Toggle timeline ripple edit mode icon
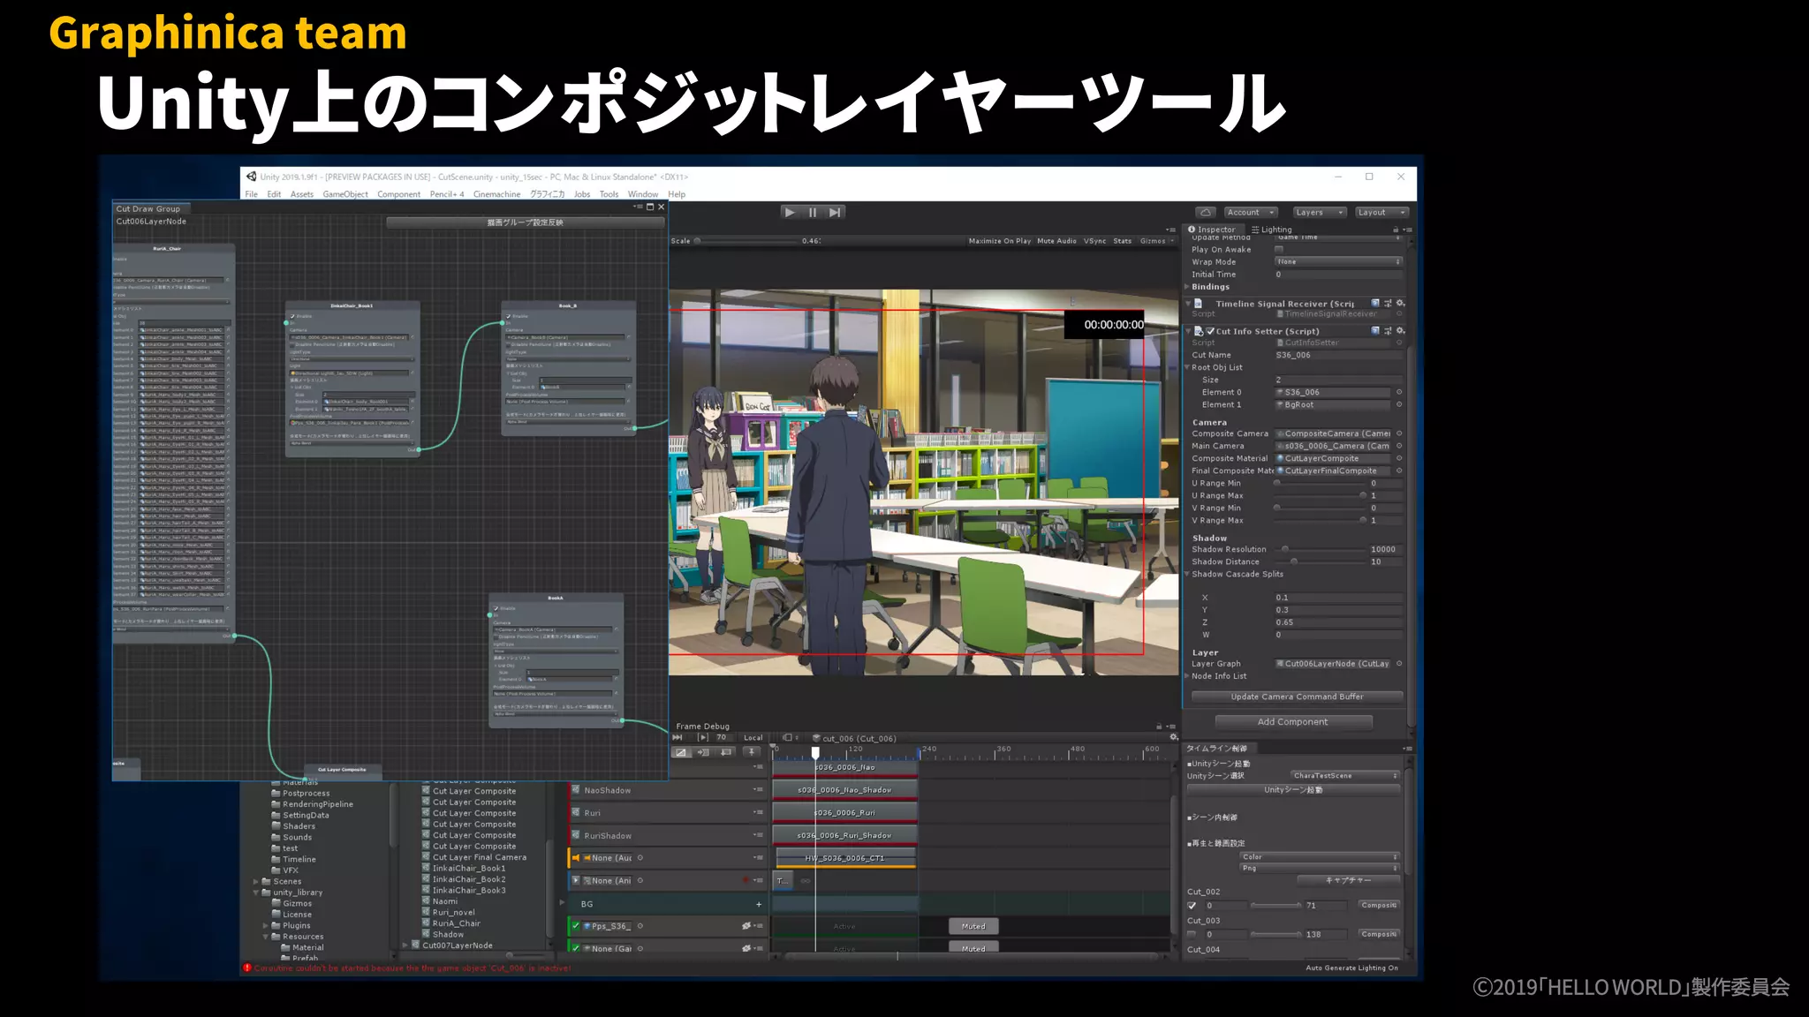Viewport: 1809px width, 1017px height. (703, 753)
